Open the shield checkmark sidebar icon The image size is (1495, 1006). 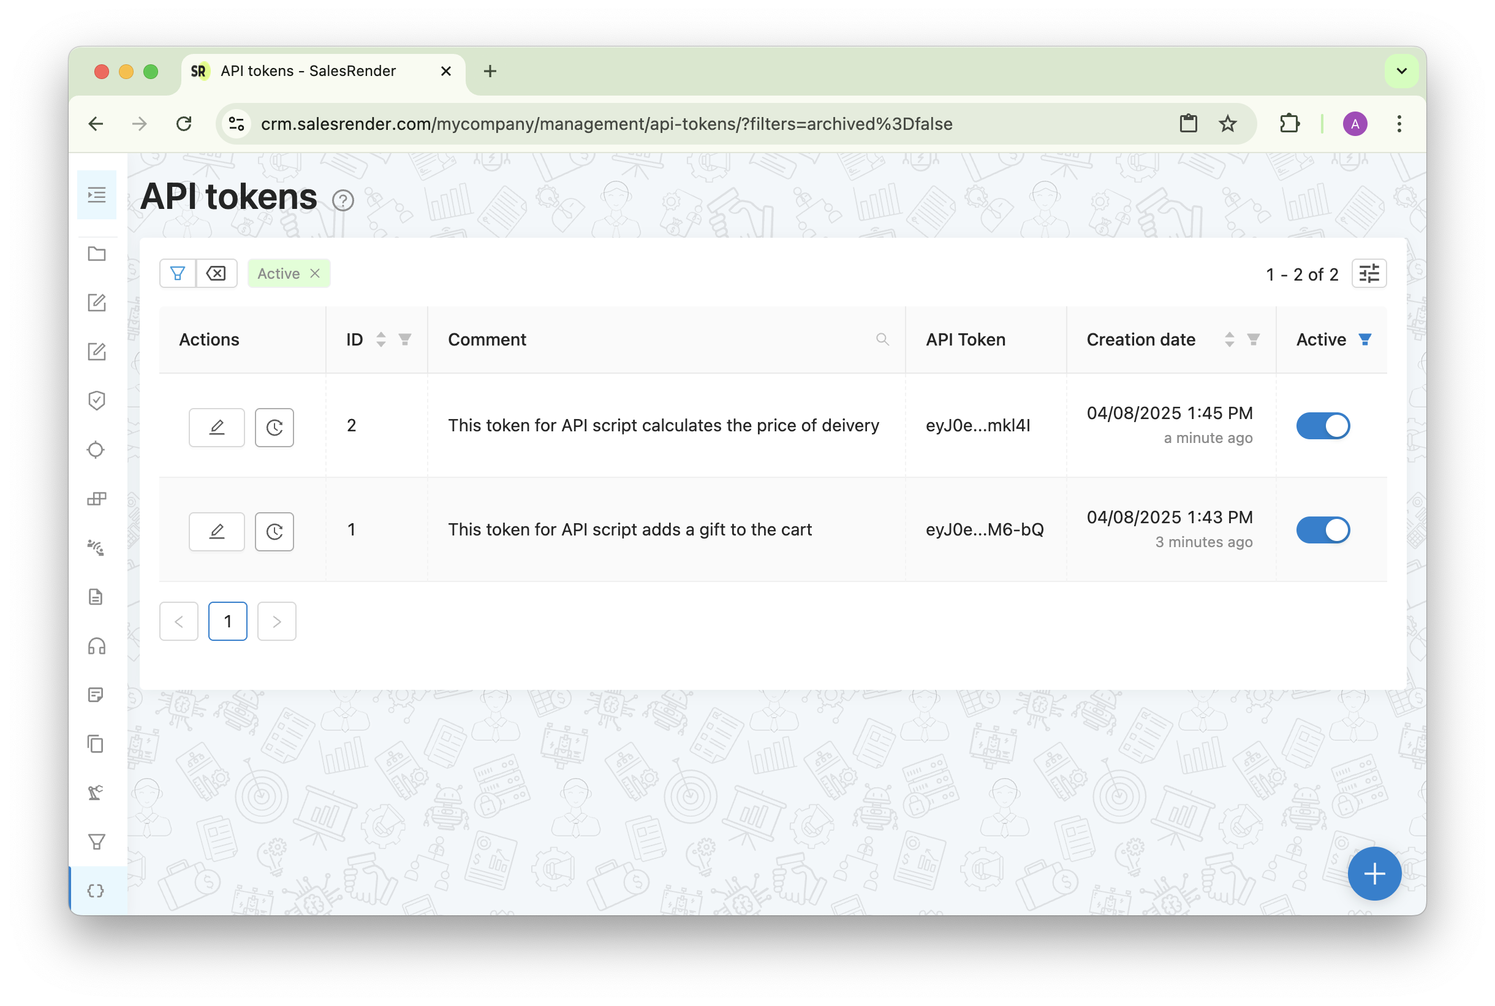tap(97, 400)
